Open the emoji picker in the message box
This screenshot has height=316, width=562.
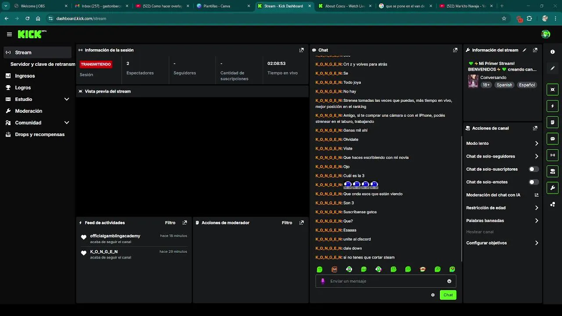(449, 281)
